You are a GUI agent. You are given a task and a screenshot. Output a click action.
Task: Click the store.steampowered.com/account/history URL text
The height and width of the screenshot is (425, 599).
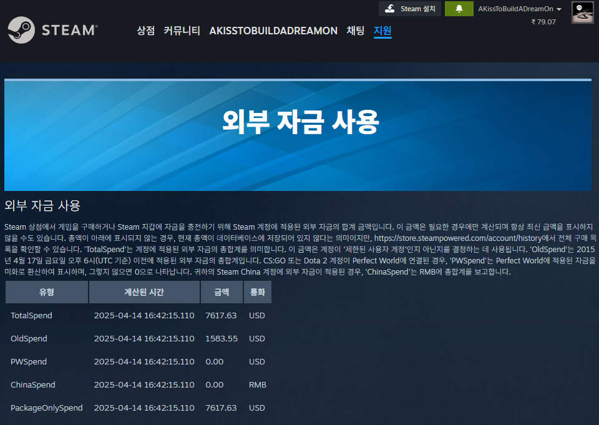(457, 238)
